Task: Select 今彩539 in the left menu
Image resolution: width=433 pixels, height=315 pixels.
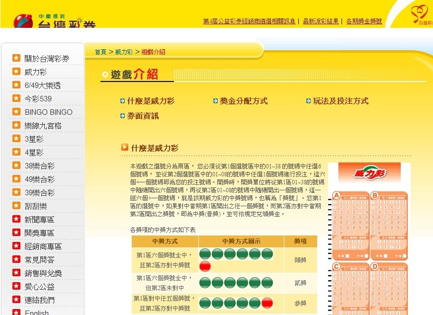Action: pyautogui.click(x=38, y=99)
